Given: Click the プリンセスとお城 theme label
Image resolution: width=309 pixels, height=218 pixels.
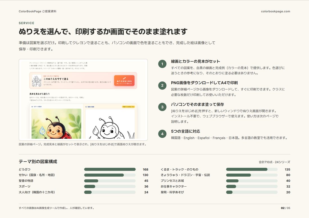Looking at the screenshot, I should 172,181.
